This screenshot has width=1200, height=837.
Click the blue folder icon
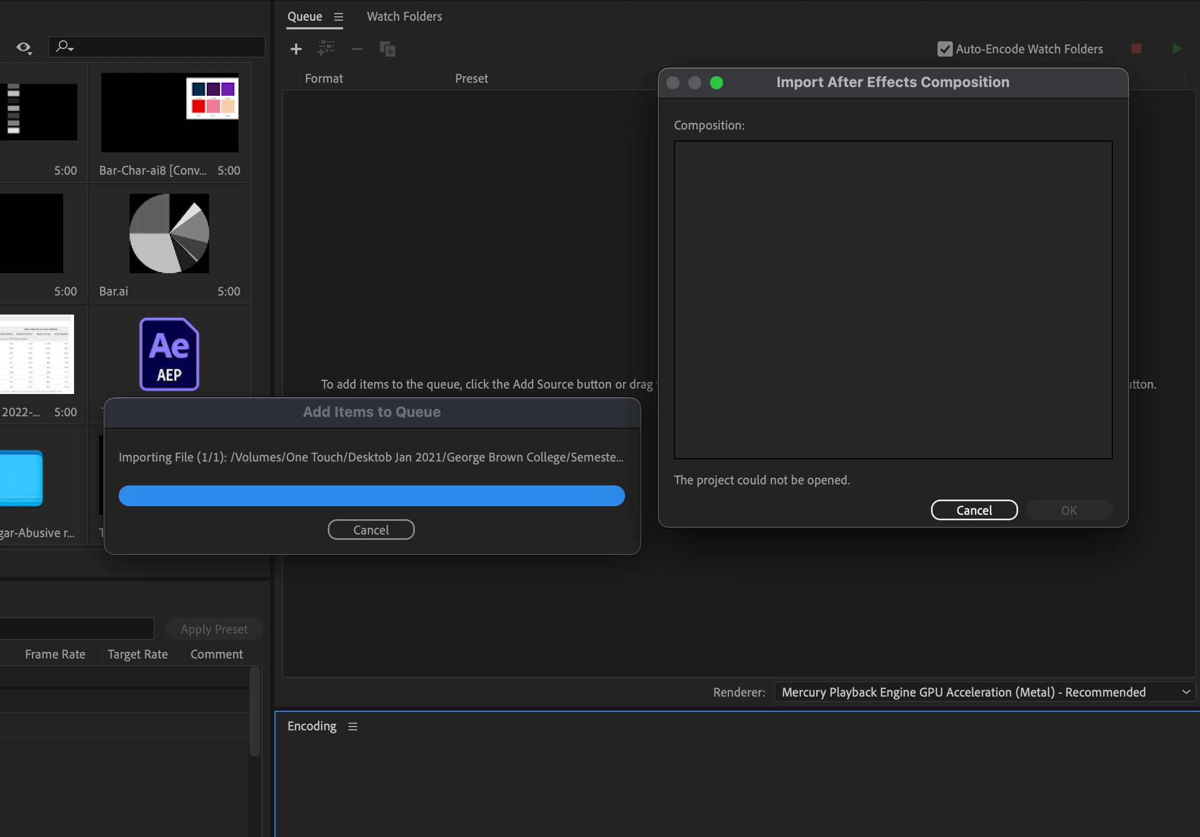pos(21,478)
